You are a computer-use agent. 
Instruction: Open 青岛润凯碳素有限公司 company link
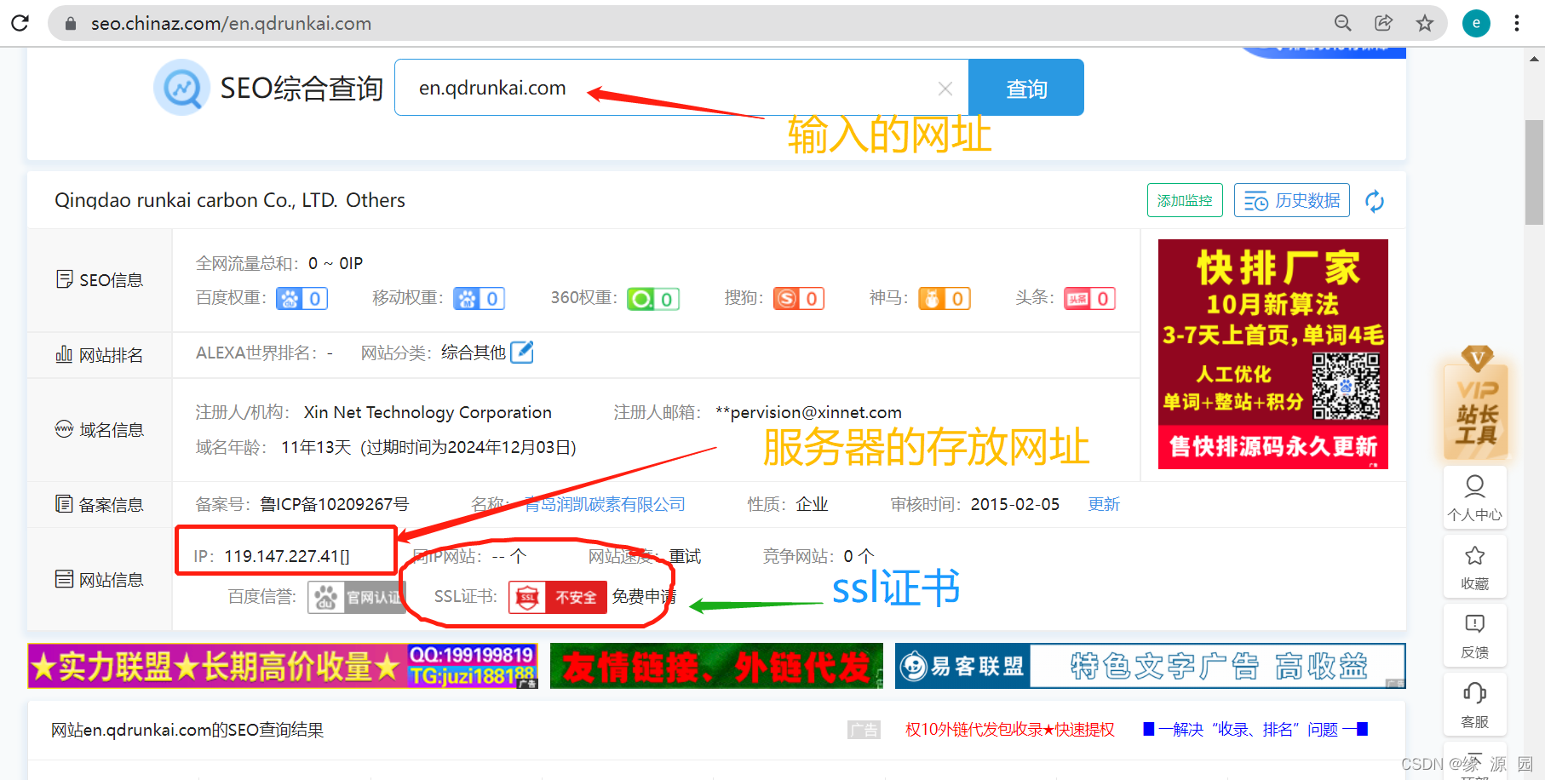(605, 504)
